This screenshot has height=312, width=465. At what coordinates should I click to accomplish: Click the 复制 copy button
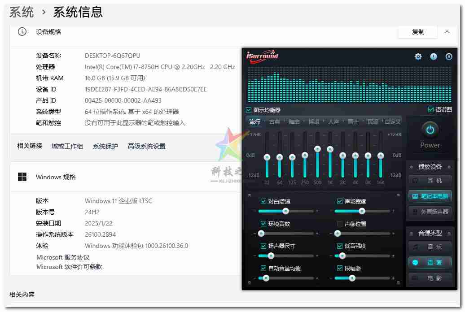417,32
